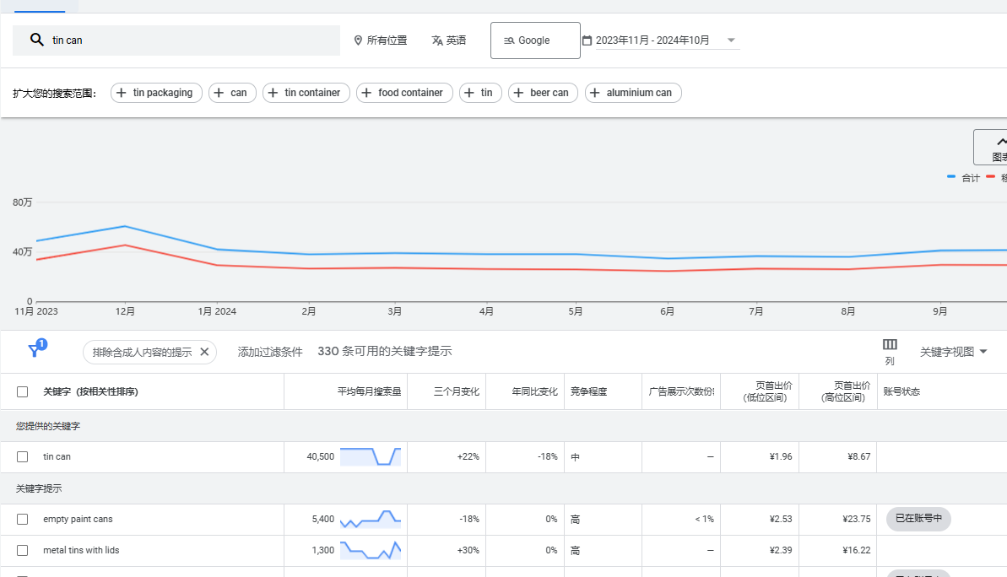Sort by 账号状态 column header
This screenshot has height=577, width=1007.
click(x=901, y=391)
